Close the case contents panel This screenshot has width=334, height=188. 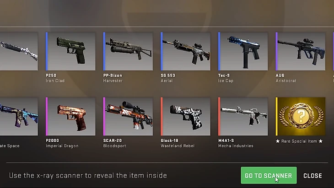pyautogui.click(x=312, y=176)
